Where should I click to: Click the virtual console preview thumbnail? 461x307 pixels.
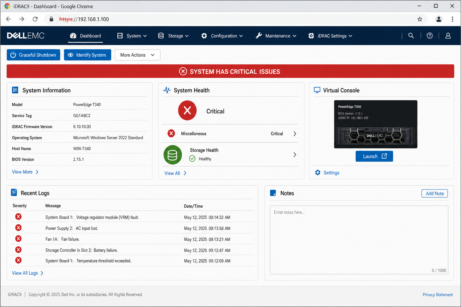coord(375,124)
